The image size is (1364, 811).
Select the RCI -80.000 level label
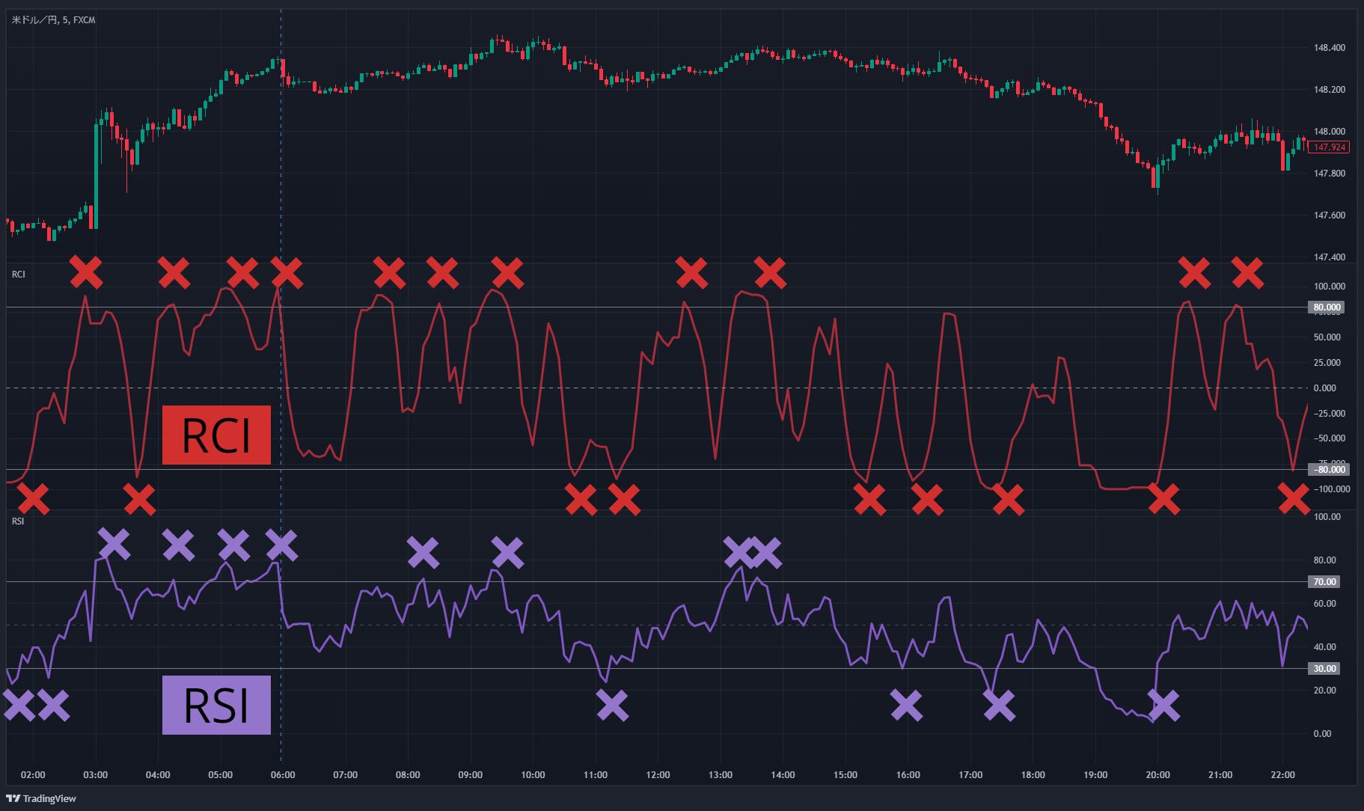coord(1328,470)
